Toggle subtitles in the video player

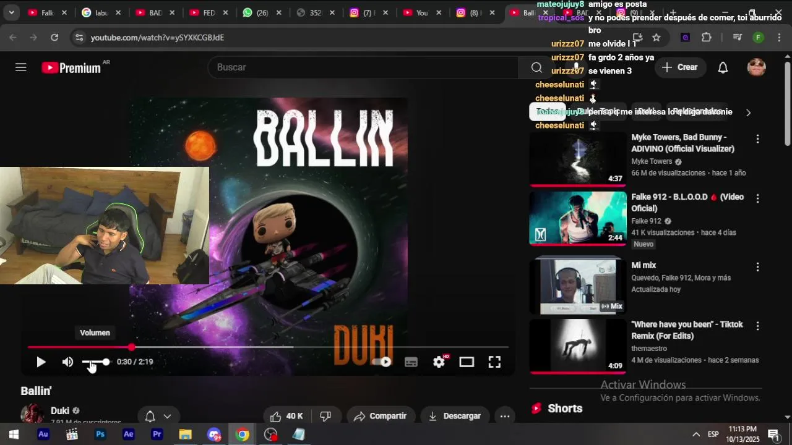[x=411, y=362]
